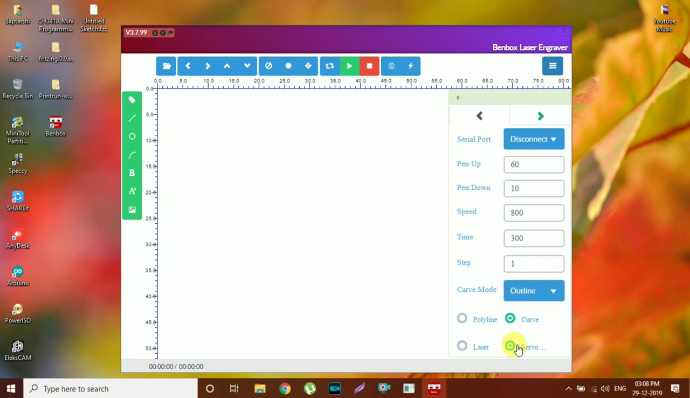
Task: Open the Carve Mode Outline dropdown
Action: 534,291
